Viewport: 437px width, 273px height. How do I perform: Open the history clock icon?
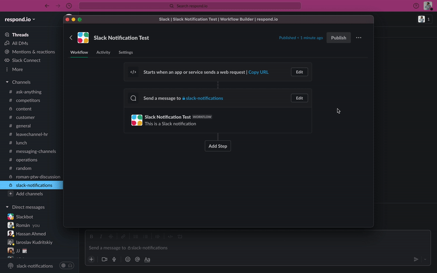69,5
